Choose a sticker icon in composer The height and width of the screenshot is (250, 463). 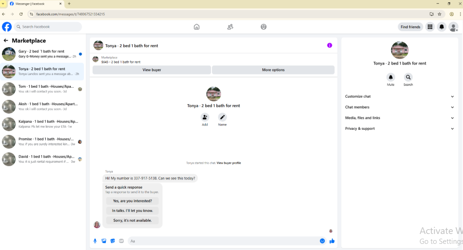coord(112,241)
